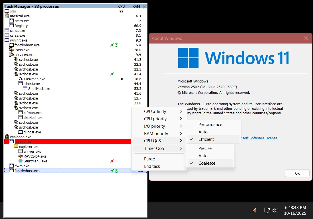
Task: Sort processes by the RAM column header
Action: pyautogui.click(x=136, y=6)
